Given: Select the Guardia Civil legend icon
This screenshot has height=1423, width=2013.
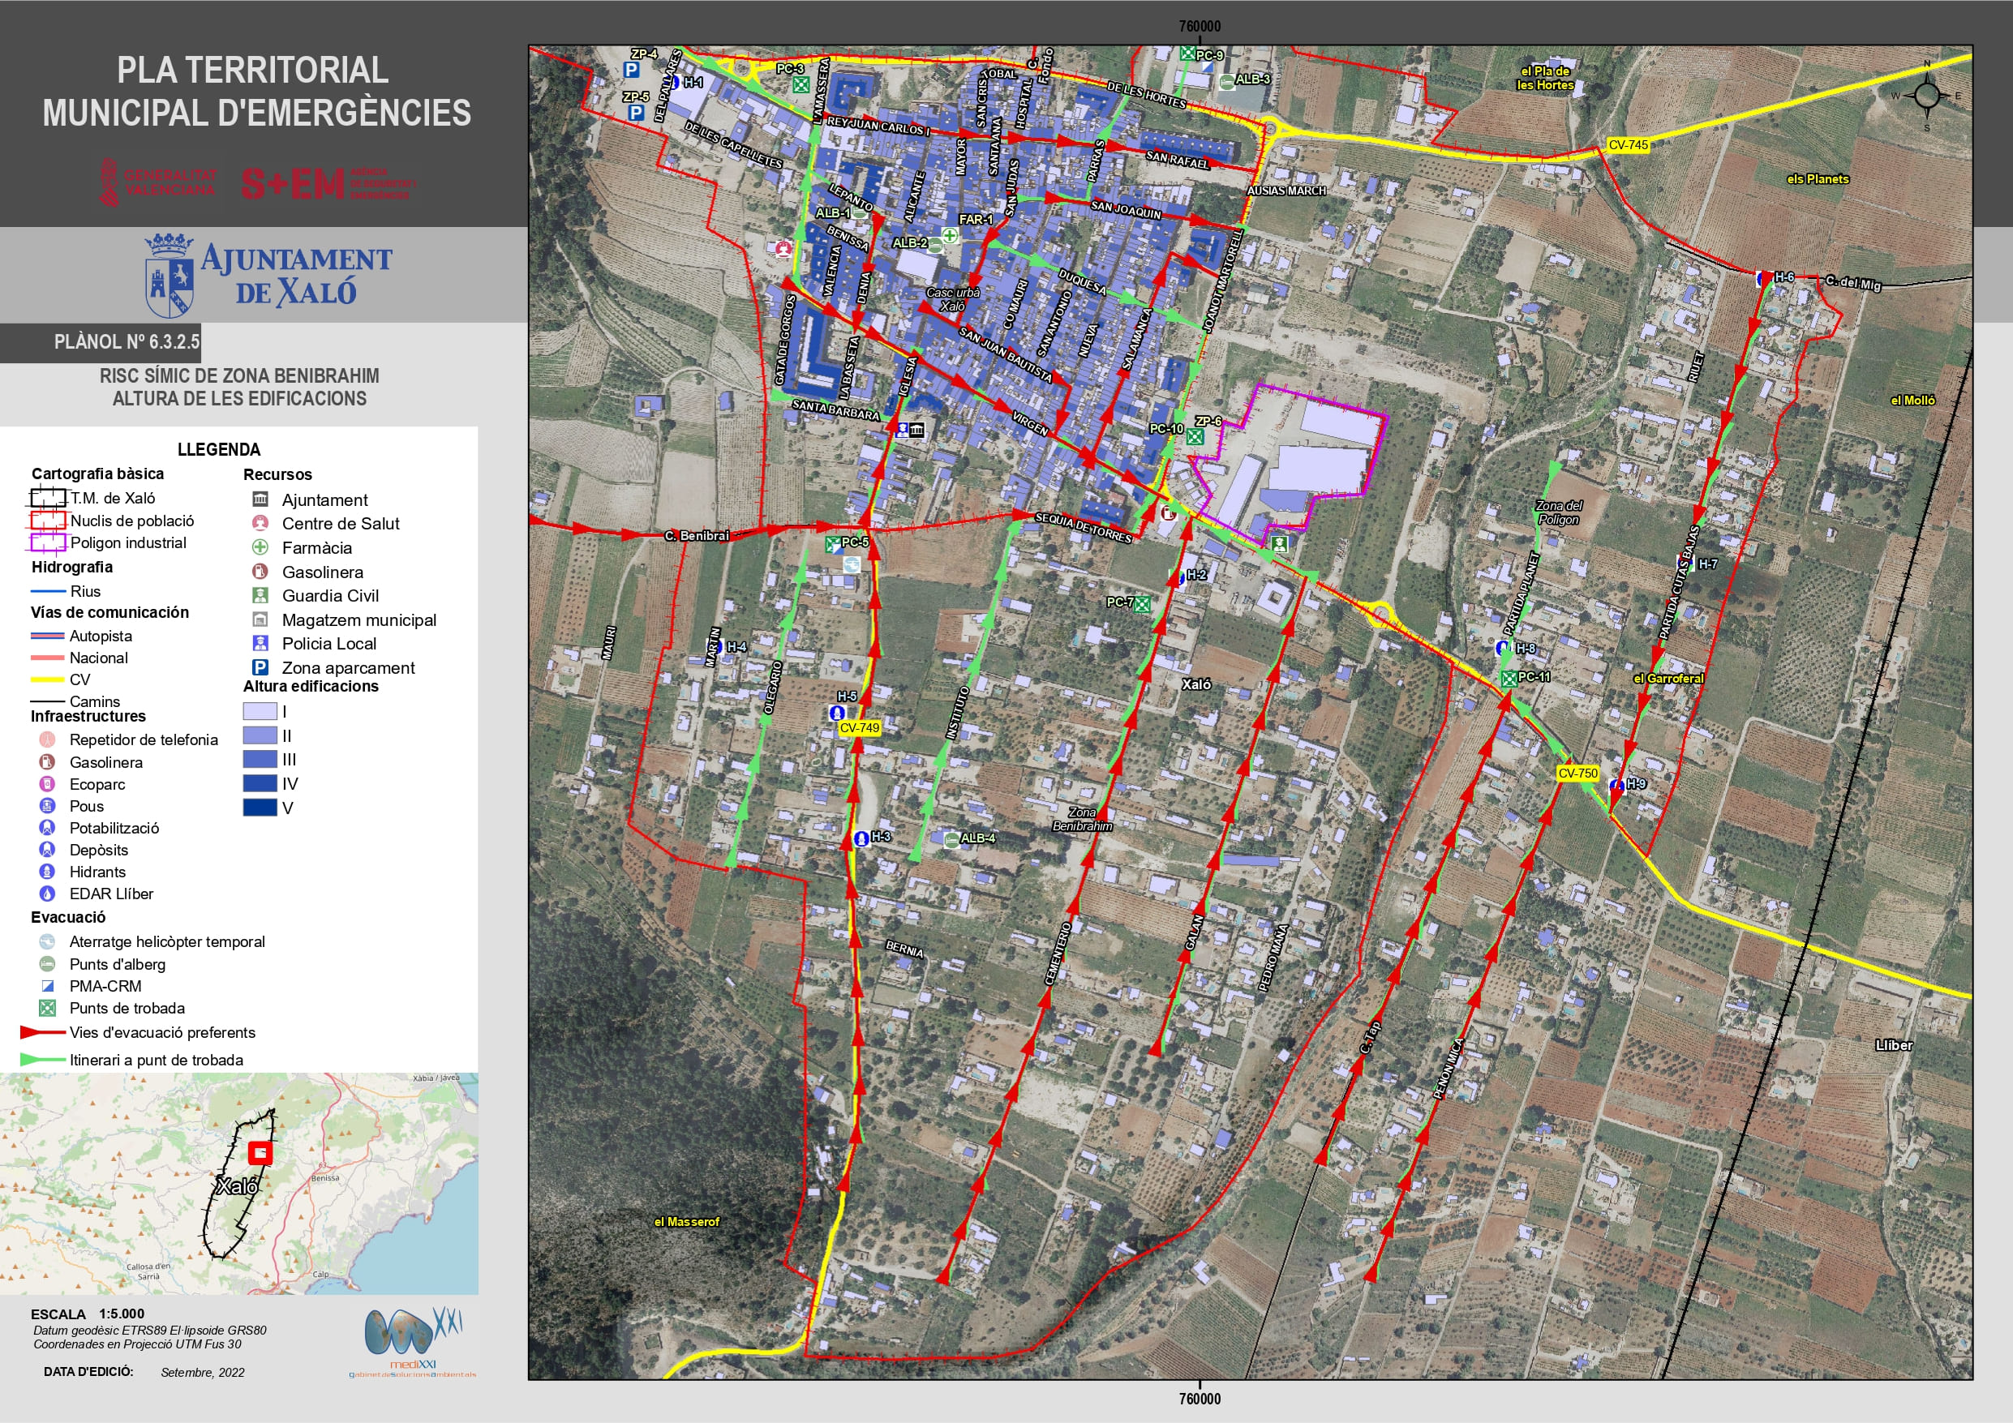Looking at the screenshot, I should pos(260,595).
